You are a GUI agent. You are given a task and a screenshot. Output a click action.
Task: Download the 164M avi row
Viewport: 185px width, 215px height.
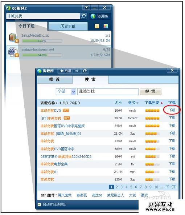click(x=172, y=156)
